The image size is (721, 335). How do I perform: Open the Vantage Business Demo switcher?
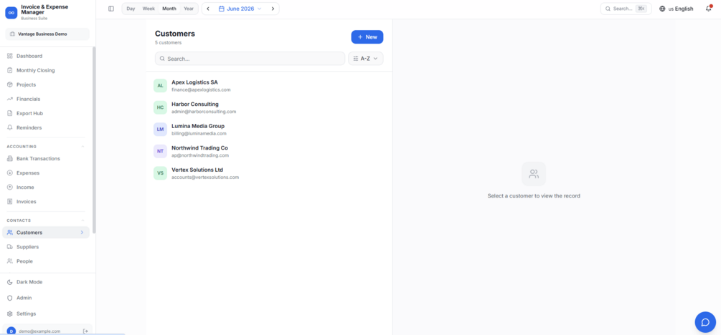click(x=47, y=34)
